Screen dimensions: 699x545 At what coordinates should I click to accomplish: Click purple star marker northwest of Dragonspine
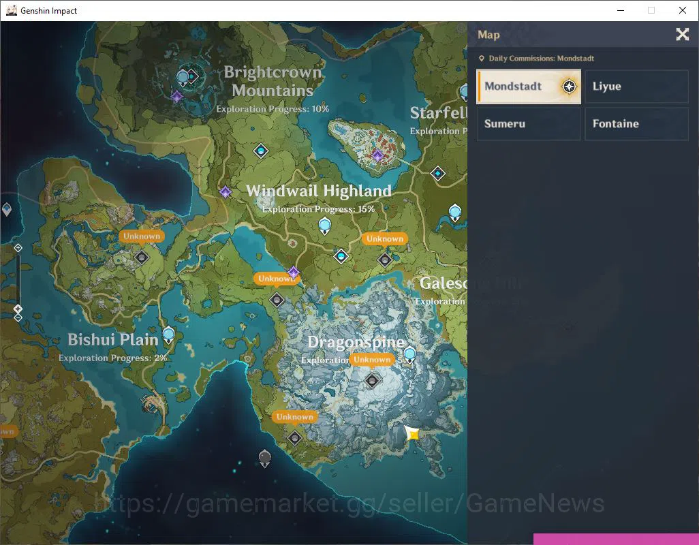(293, 272)
